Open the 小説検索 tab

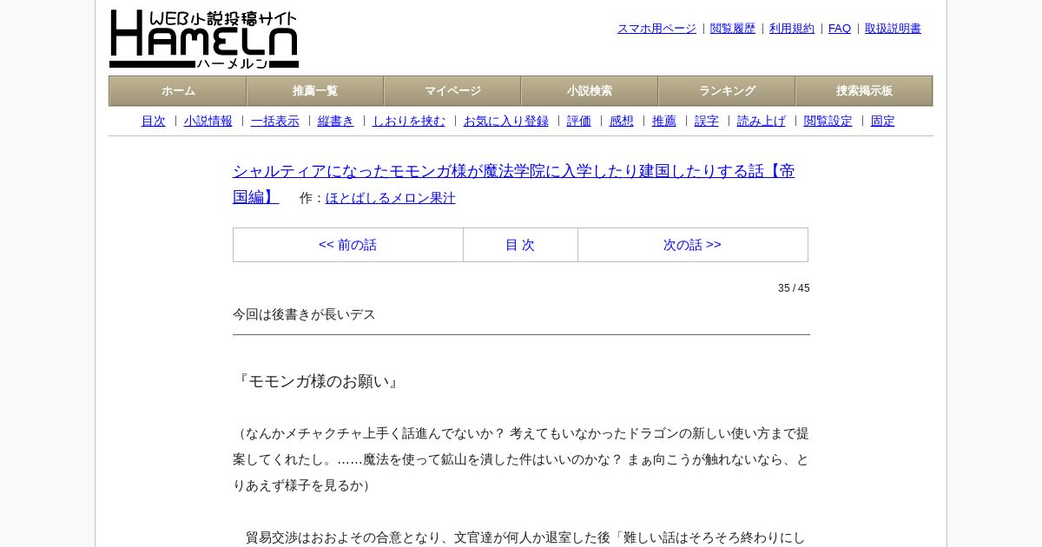click(x=590, y=91)
